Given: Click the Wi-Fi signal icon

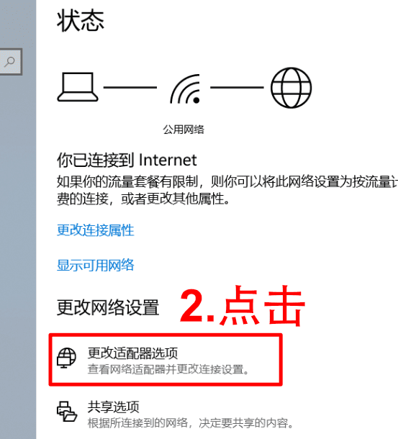Looking at the screenshot, I should (x=186, y=89).
